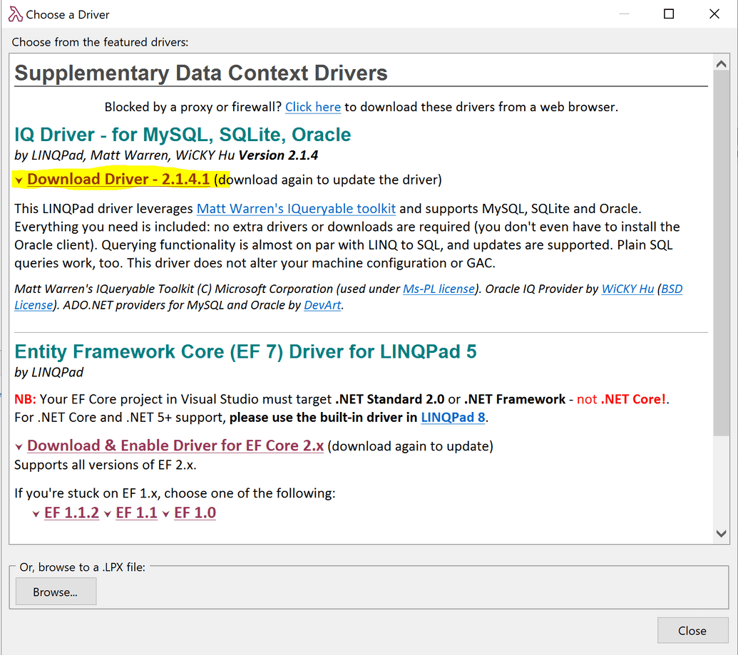Download the EF 1.0 driver

coord(195,512)
